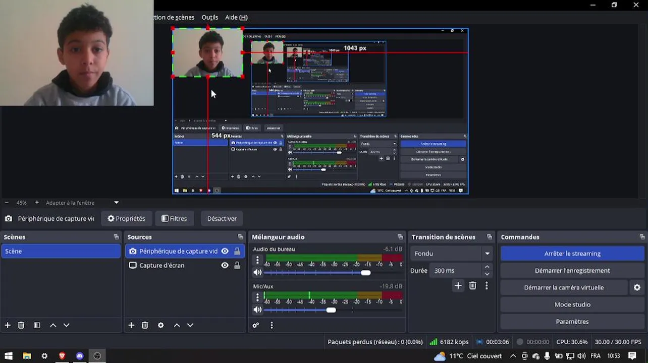The height and width of the screenshot is (363, 648).
Task: Open the audio mixer's bottom three-dot menu
Action: click(272, 325)
